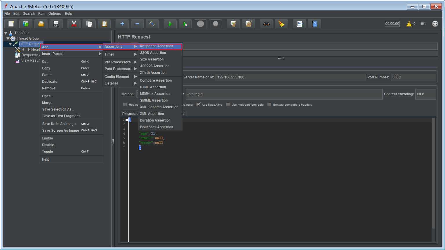
Task: Start the test with green arrow
Action: (170, 24)
